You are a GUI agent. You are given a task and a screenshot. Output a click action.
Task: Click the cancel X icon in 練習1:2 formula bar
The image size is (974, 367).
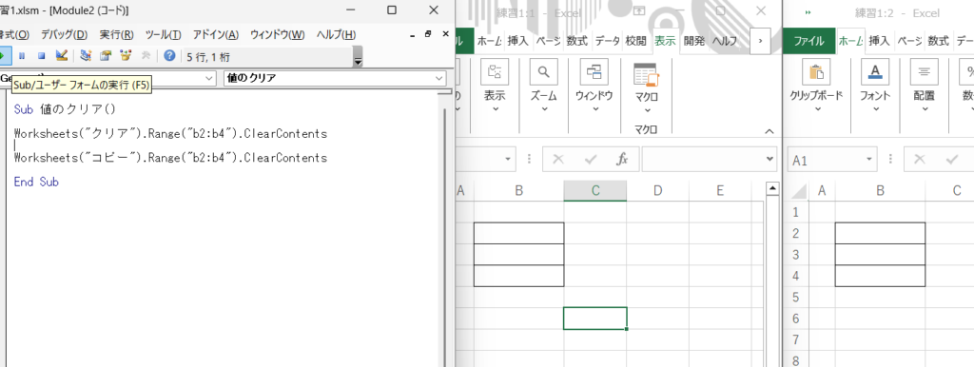920,160
